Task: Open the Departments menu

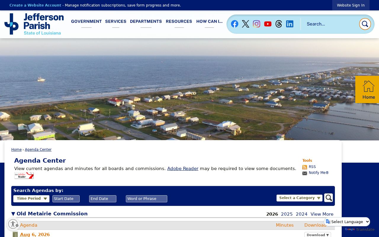Action: [146, 22]
